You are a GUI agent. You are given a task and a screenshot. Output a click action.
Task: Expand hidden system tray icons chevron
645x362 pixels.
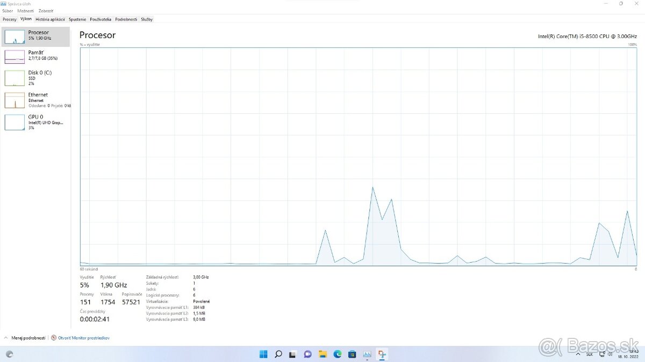[x=578, y=354]
